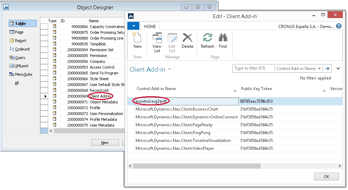Open the Client Add-in title dropdown arrow

tap(170, 70)
